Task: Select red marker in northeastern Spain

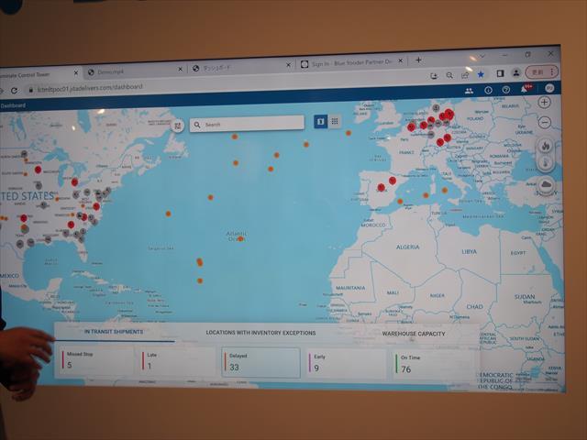Action: coord(393,181)
